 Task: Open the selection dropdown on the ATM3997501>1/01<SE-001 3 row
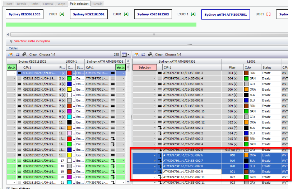155,73
